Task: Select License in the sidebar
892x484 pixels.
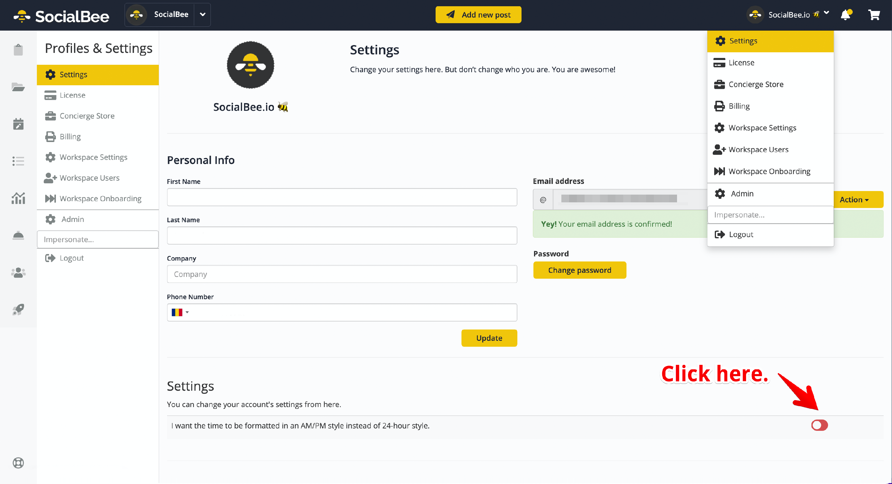Action: tap(98, 95)
